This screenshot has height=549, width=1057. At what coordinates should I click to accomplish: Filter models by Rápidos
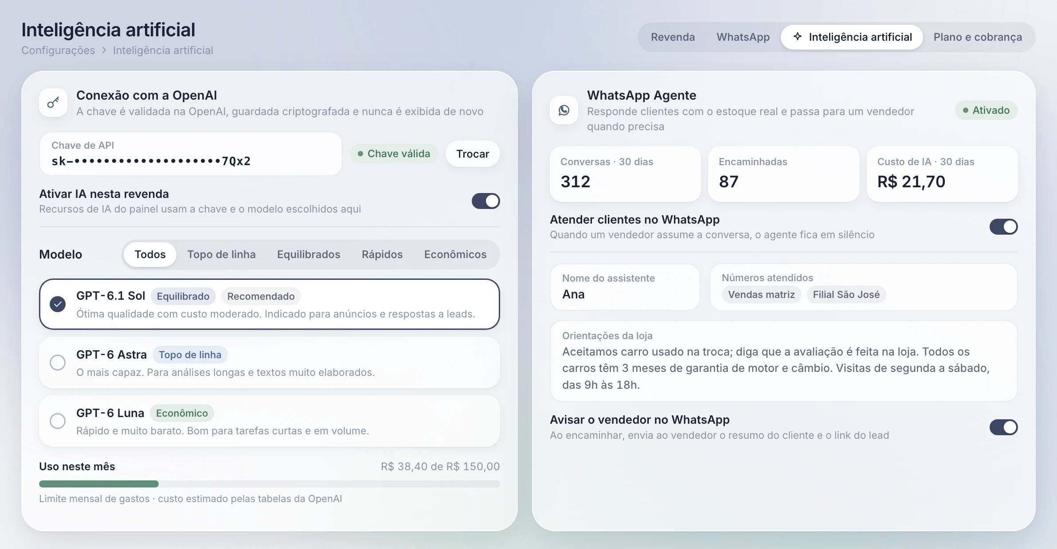tap(382, 255)
